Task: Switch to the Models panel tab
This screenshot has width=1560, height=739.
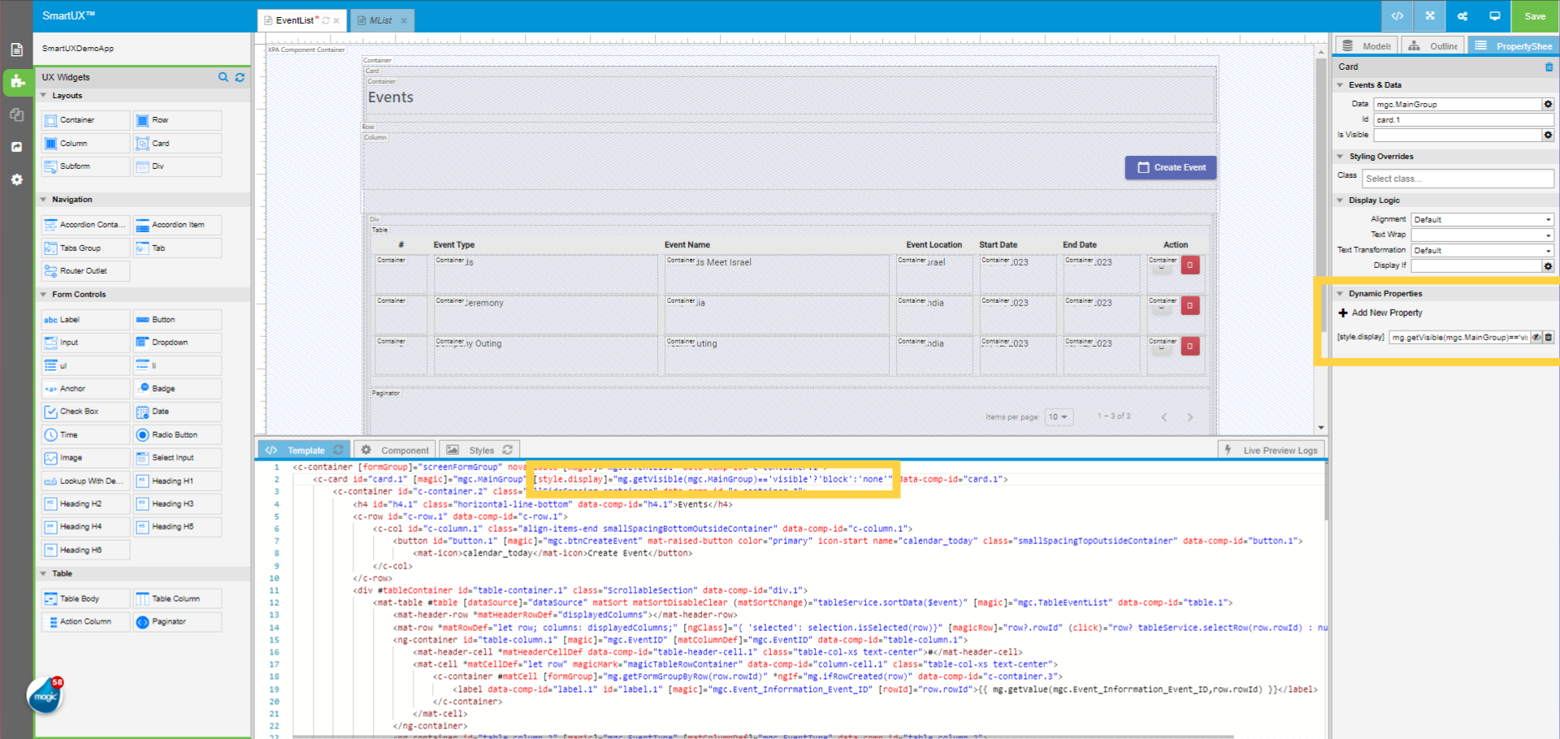Action: pyautogui.click(x=1366, y=45)
